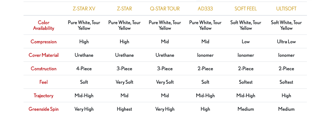Select the Compression row label
This screenshot has width=332, height=122.
tap(44, 41)
